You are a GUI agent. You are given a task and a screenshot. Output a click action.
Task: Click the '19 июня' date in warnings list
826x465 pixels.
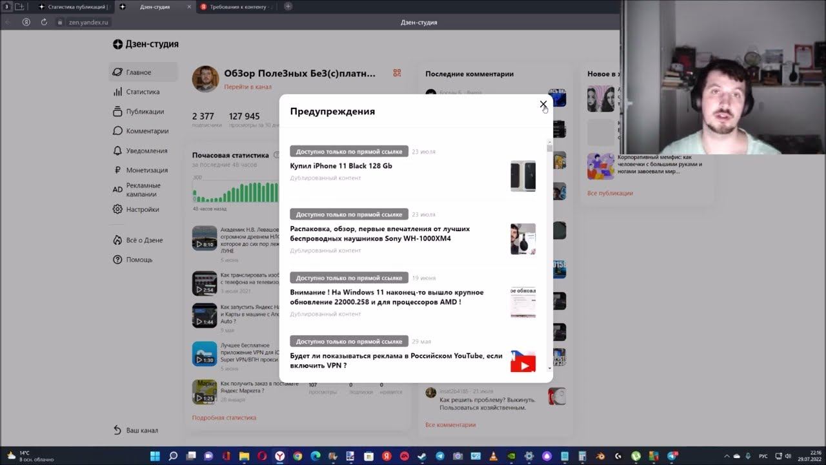423,278
